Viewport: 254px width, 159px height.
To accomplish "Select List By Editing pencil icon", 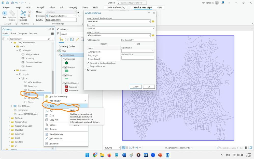I will tap(77, 39).
